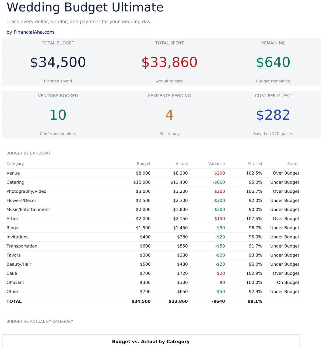Select the Venue row label

pyautogui.click(x=13, y=173)
